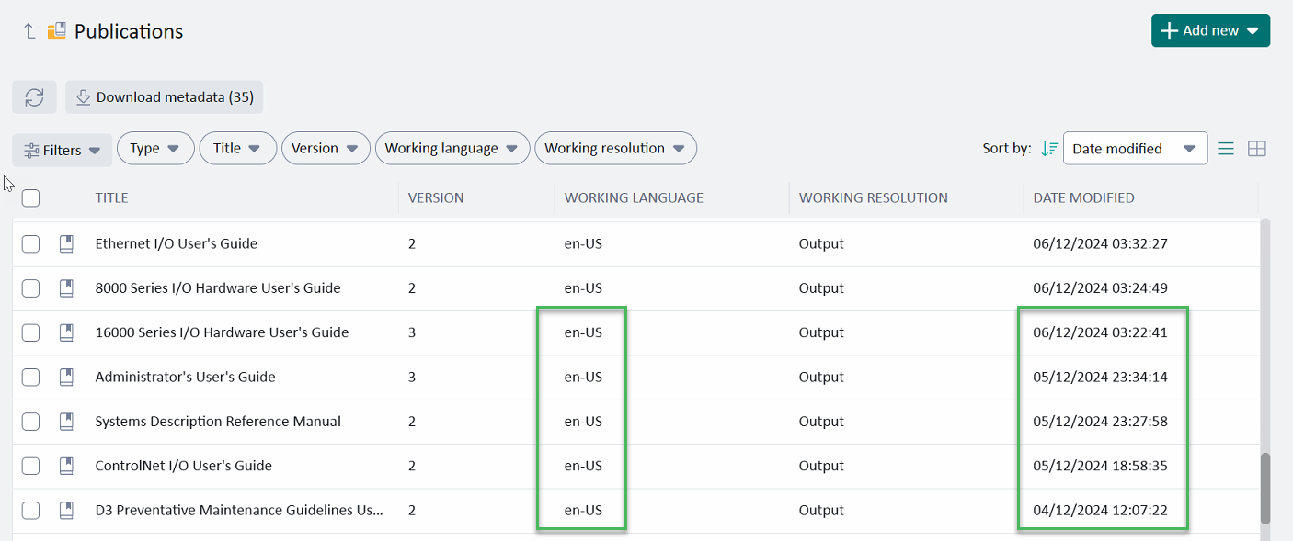
Task: Sort by the VERSION column header
Action: pyautogui.click(x=436, y=197)
